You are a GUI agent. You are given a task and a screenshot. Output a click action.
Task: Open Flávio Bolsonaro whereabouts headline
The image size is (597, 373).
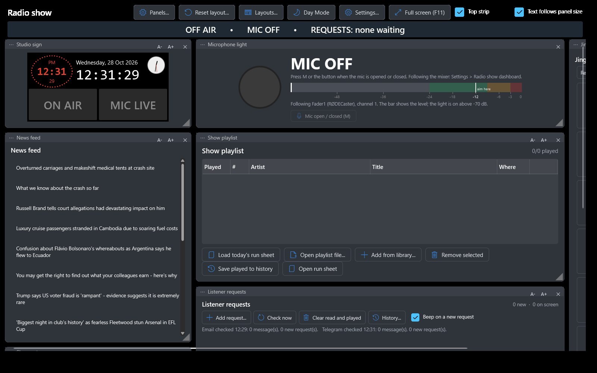click(94, 252)
